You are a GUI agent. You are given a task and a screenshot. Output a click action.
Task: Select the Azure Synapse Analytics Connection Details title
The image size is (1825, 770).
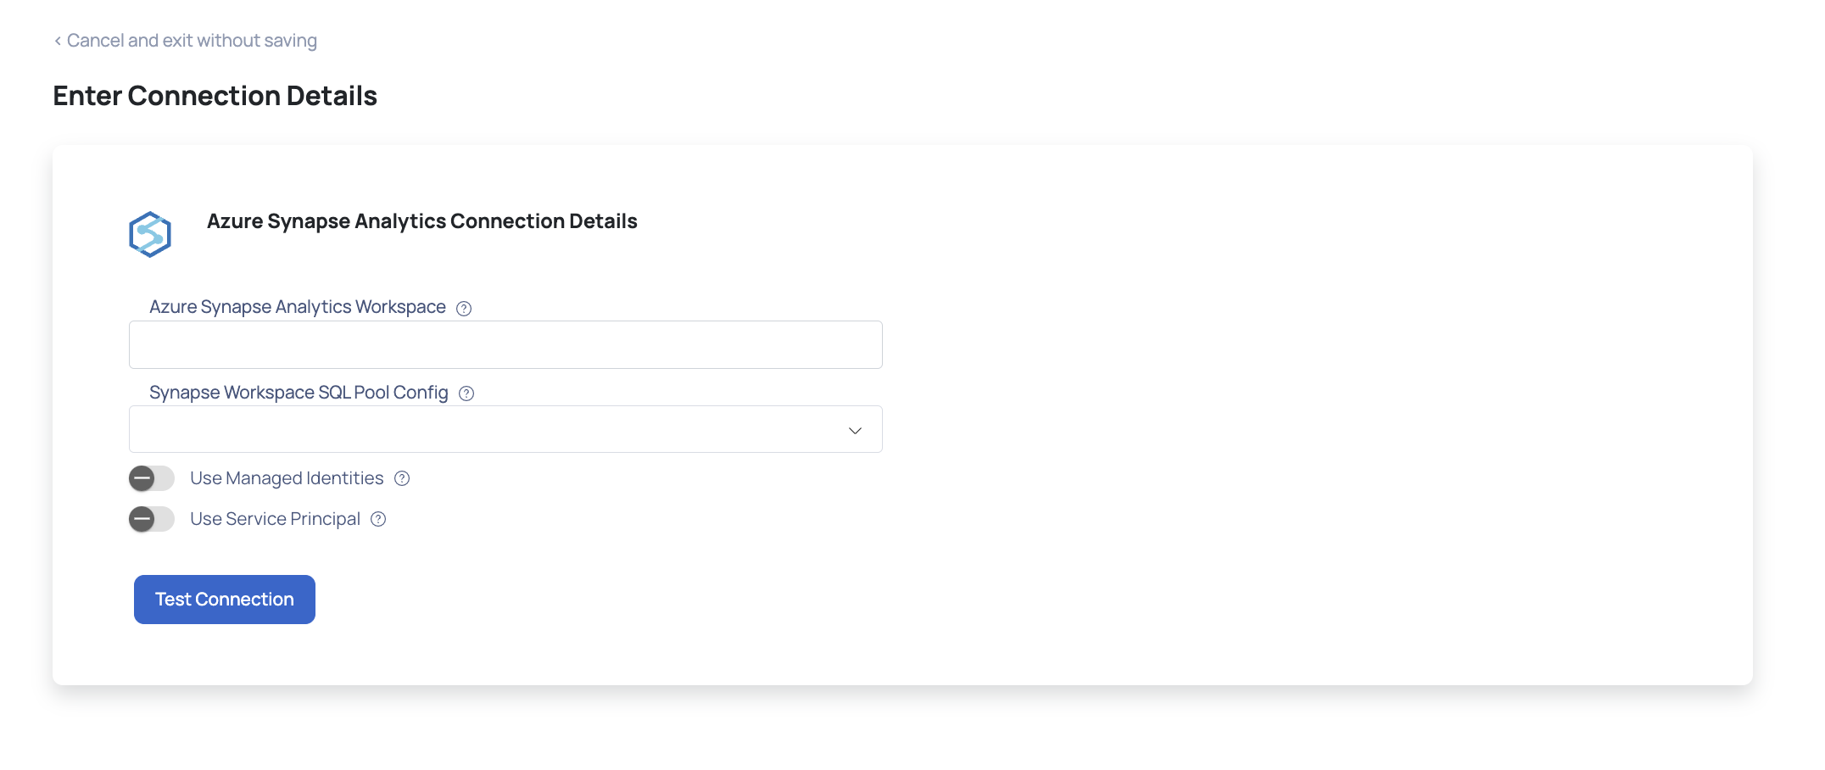[x=421, y=221]
